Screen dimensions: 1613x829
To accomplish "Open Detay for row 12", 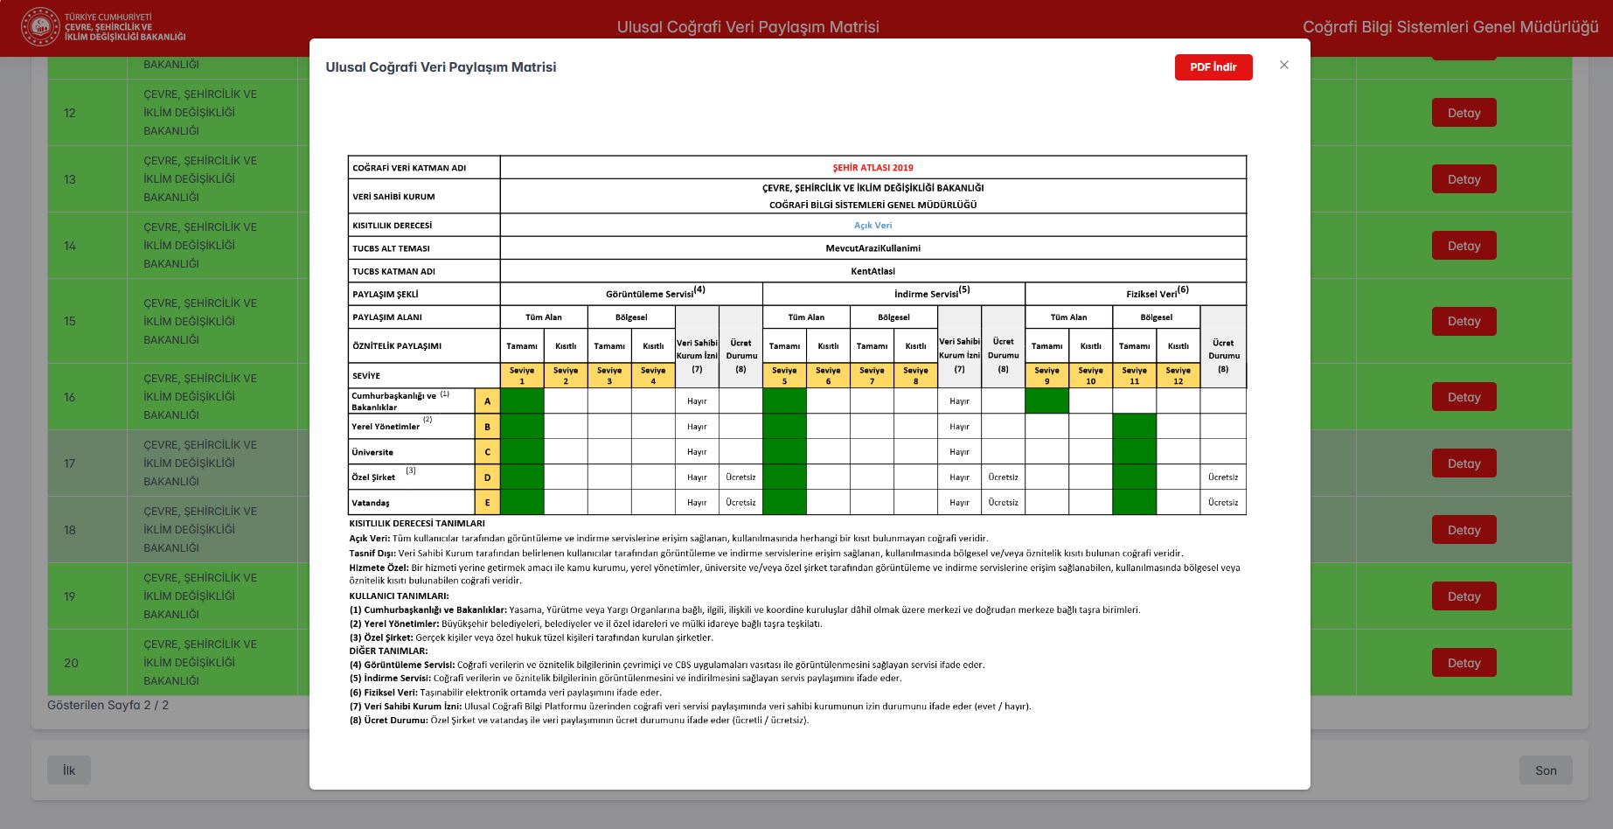I will click(x=1464, y=113).
